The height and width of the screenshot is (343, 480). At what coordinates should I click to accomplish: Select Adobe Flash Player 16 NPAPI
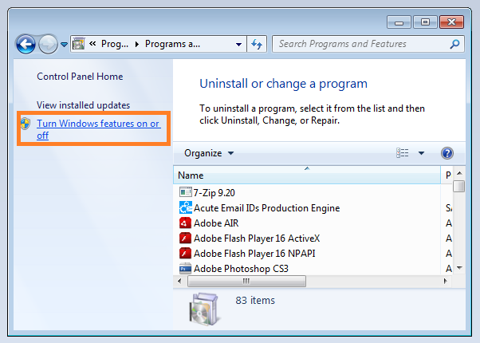coord(254,254)
